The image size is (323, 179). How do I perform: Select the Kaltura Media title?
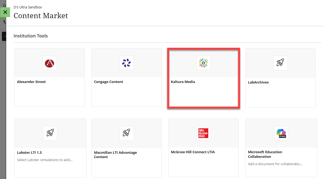[x=183, y=82]
